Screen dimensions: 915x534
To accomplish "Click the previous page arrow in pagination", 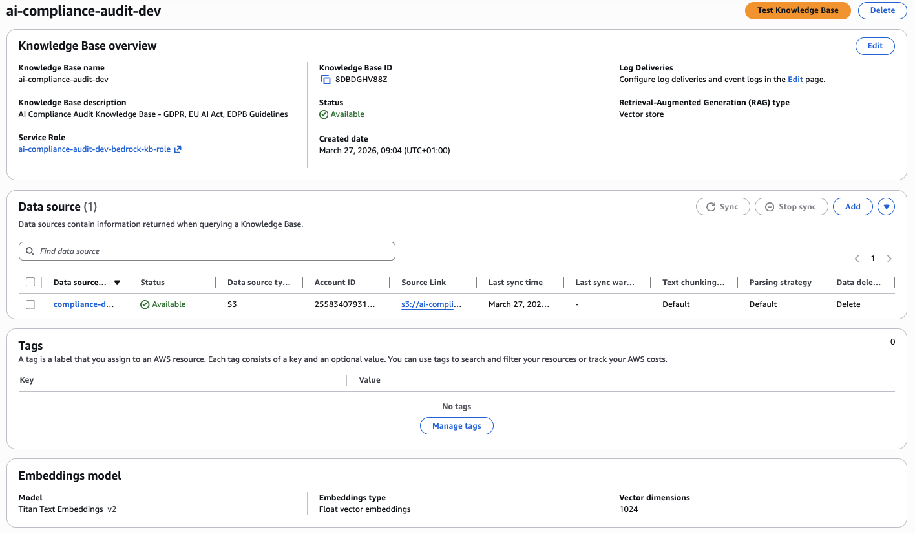I will pos(857,258).
